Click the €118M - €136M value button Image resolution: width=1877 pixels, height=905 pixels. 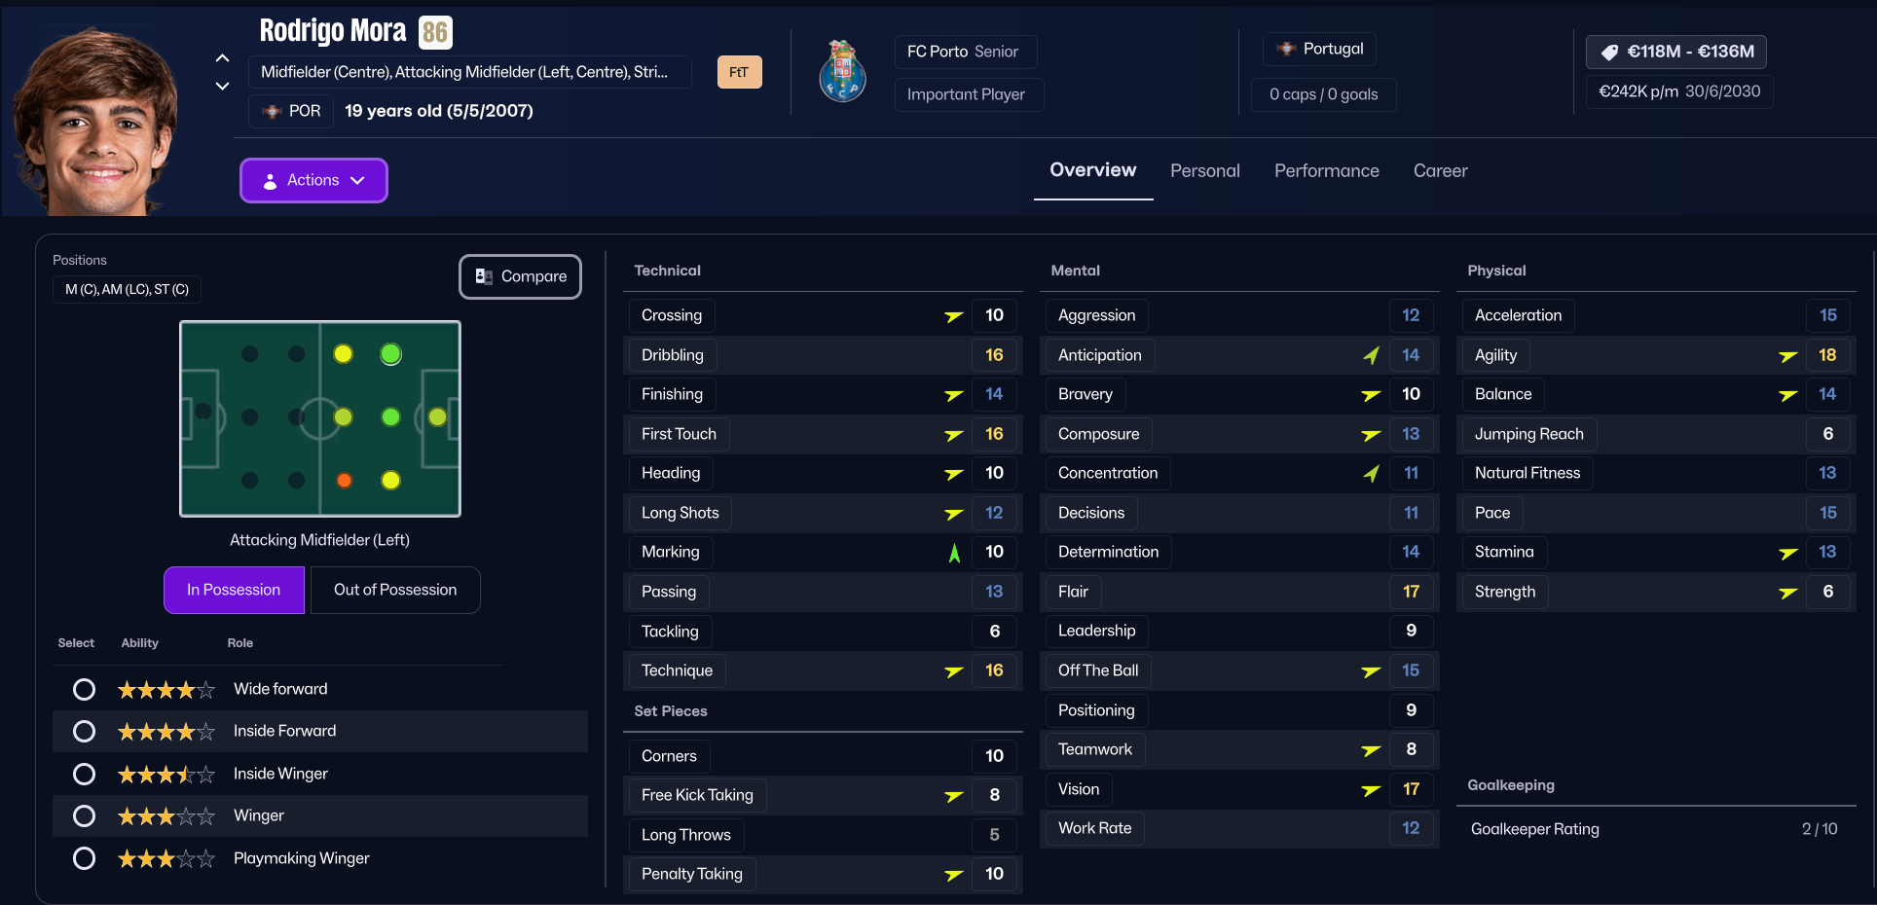pyautogui.click(x=1676, y=52)
